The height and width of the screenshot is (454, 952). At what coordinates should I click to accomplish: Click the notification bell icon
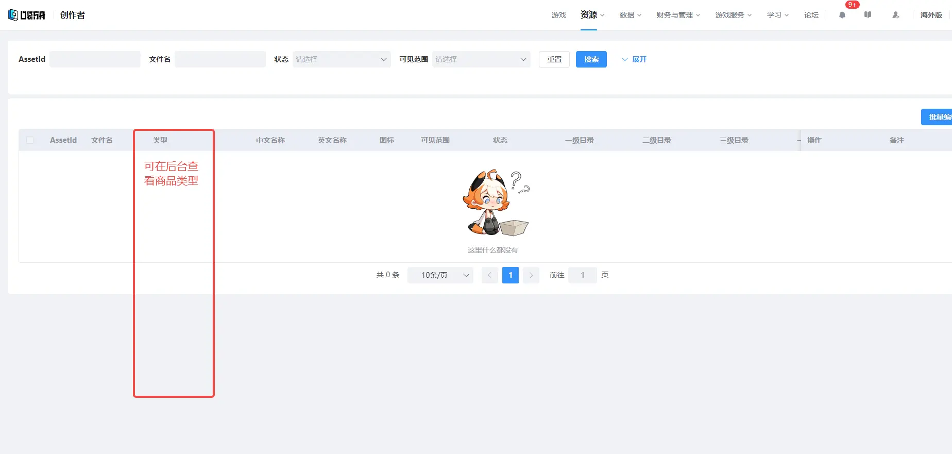point(842,15)
